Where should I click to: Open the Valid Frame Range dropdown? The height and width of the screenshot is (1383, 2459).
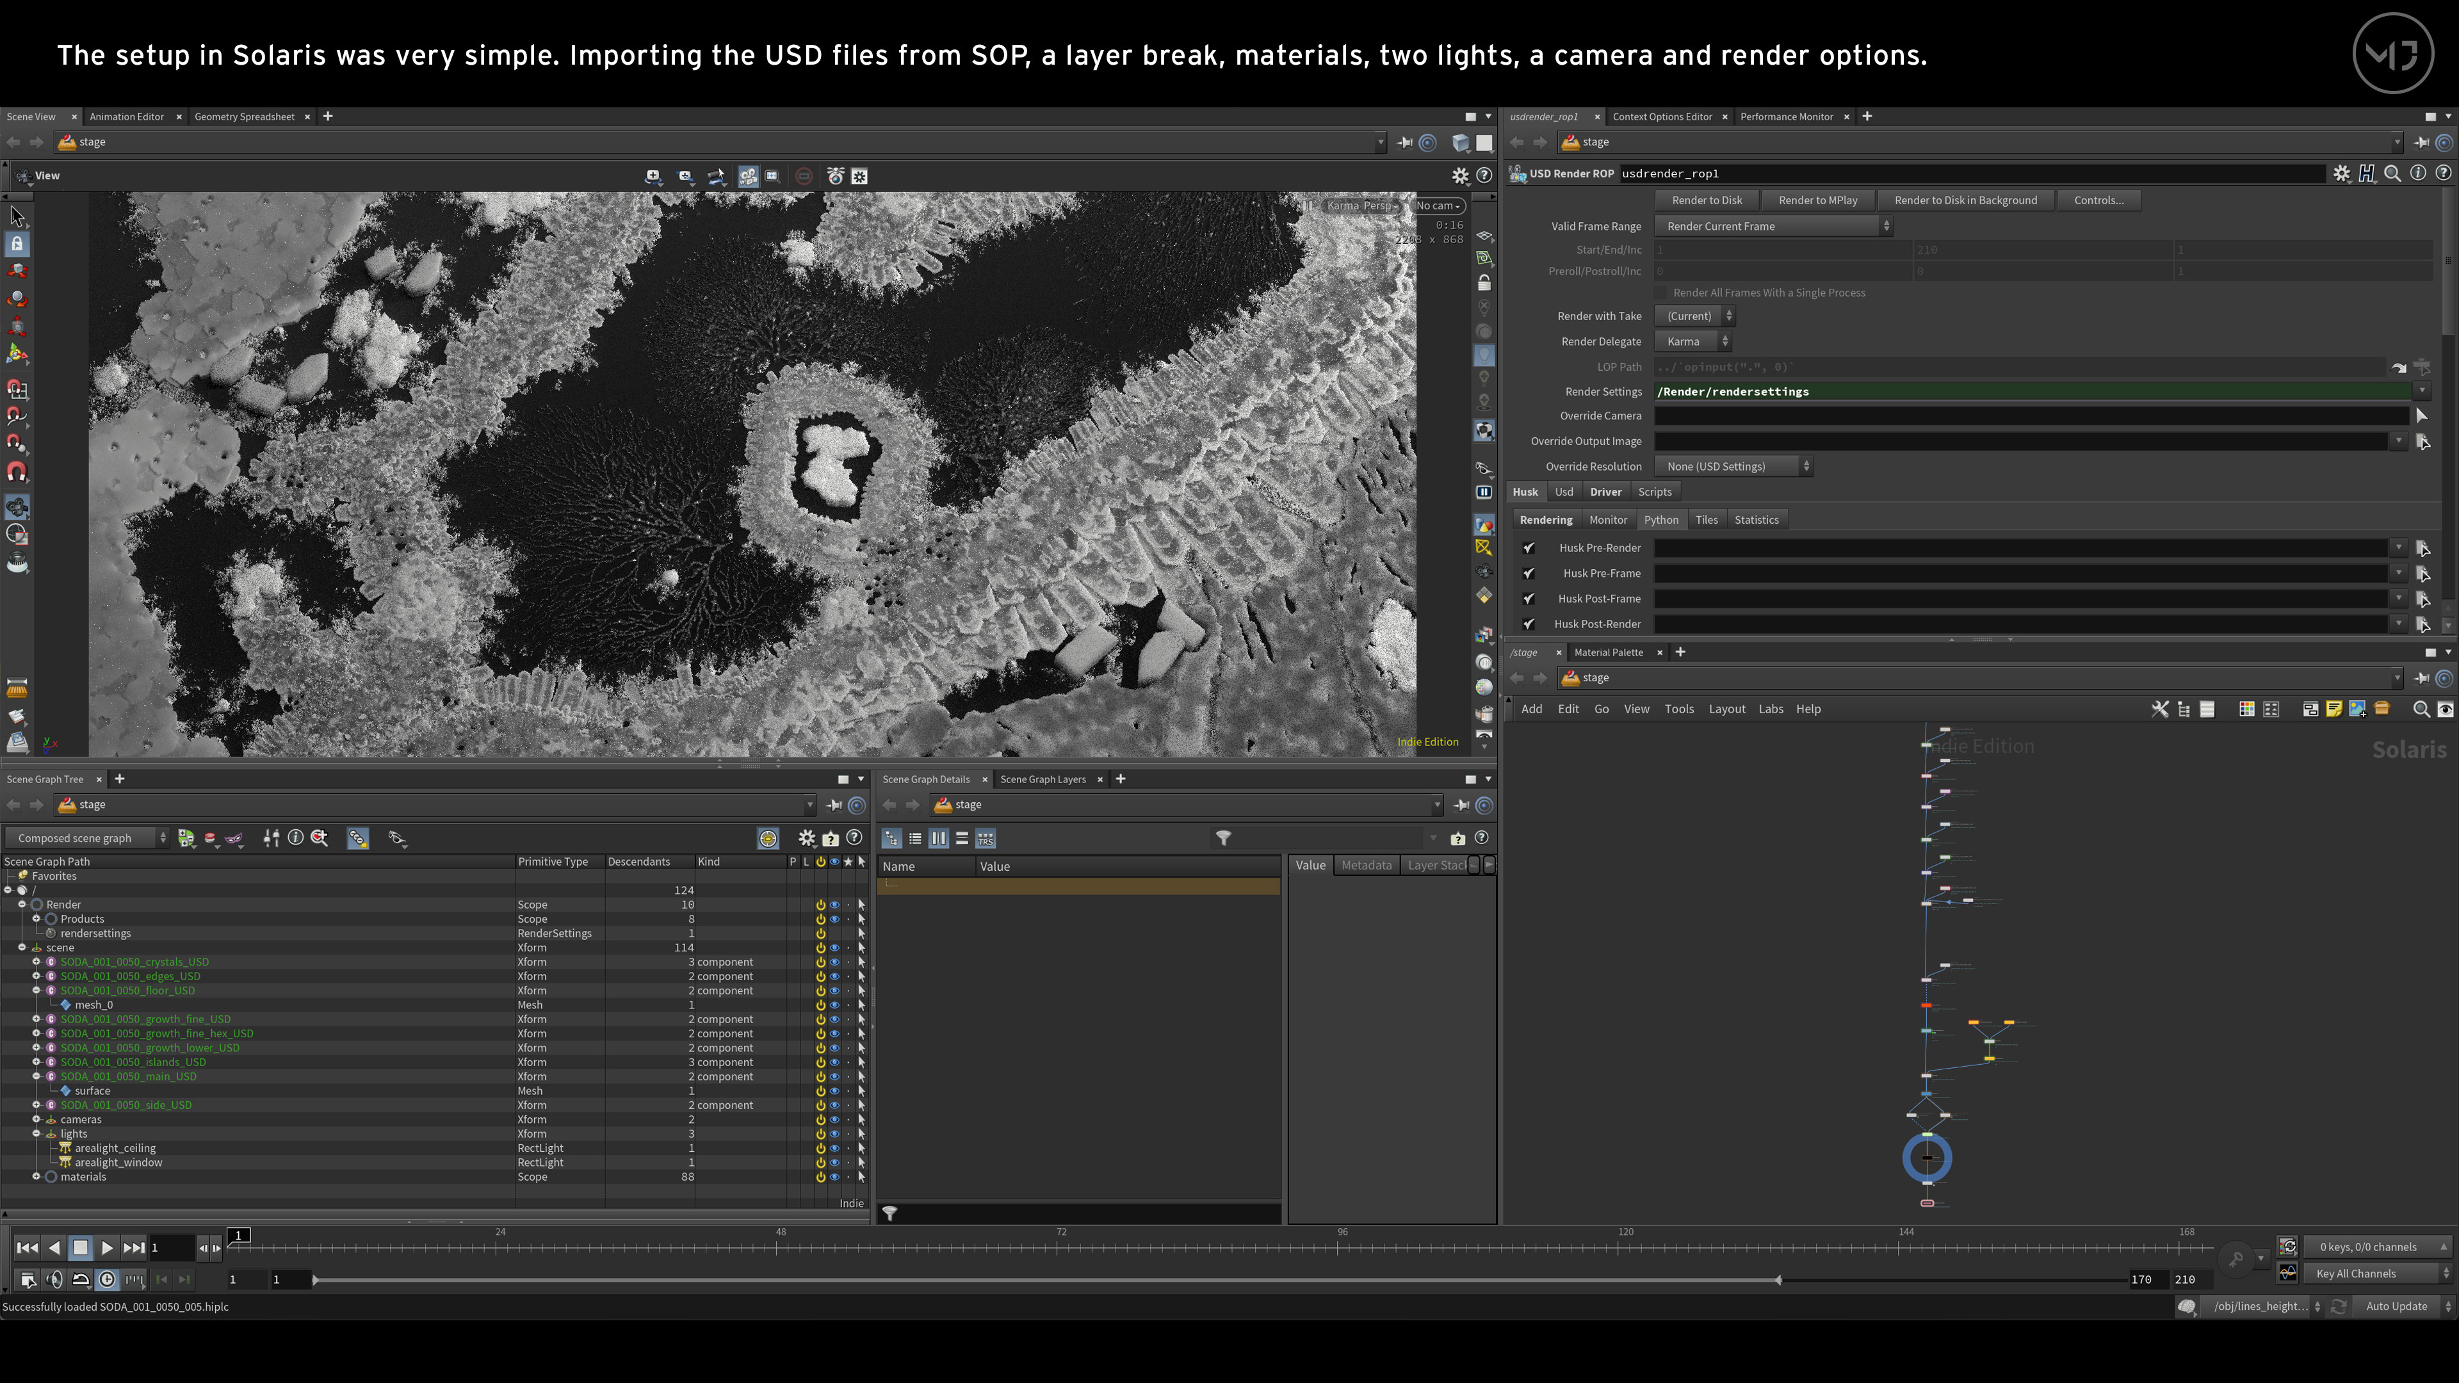(x=1774, y=226)
